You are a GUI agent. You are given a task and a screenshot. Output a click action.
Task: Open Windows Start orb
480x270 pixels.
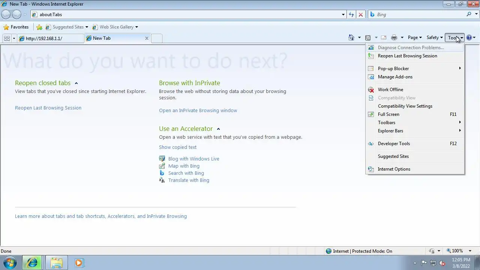[x=10, y=262]
